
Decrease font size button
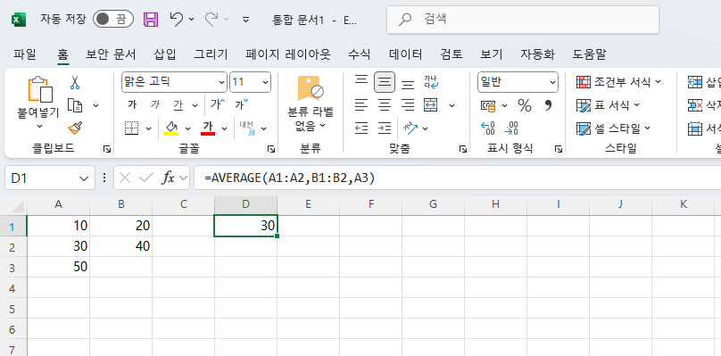[x=242, y=104]
